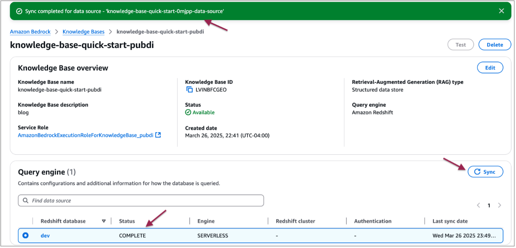This screenshot has height=248, width=516.
Task: Dismiss the sync completed notification banner
Action: [501, 11]
